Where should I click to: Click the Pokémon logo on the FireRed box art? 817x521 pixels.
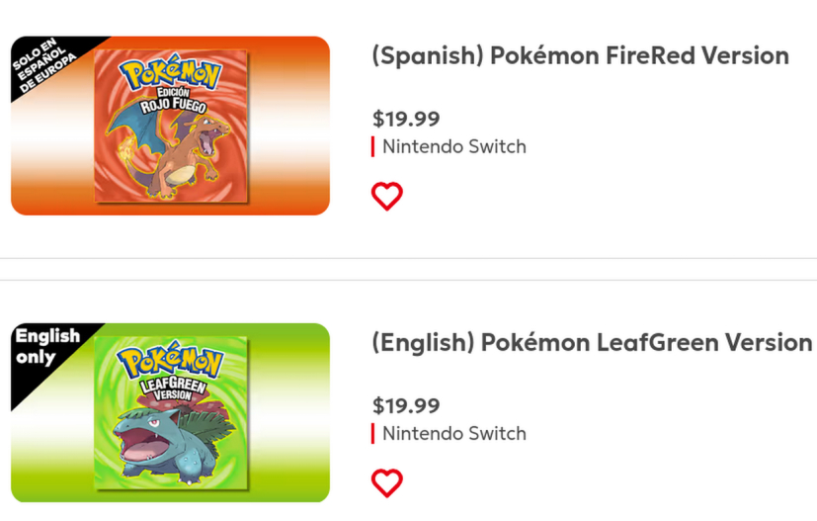click(x=172, y=73)
